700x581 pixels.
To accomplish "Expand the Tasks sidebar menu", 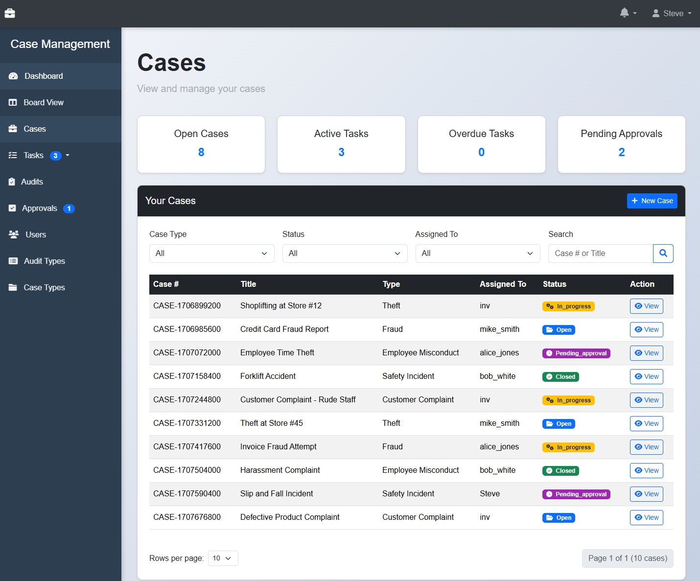I will click(39, 156).
